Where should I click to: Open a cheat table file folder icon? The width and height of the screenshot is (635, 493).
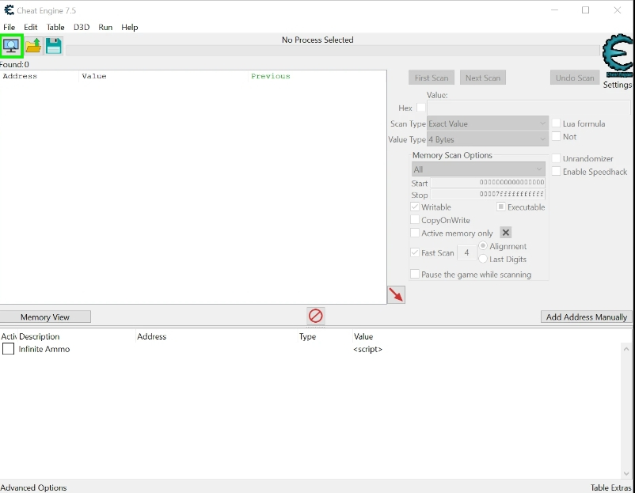tap(33, 46)
